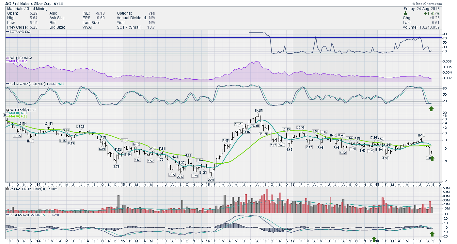
Task: Click the rightmost green arrow in PPO panel
Action: [x=432, y=234]
